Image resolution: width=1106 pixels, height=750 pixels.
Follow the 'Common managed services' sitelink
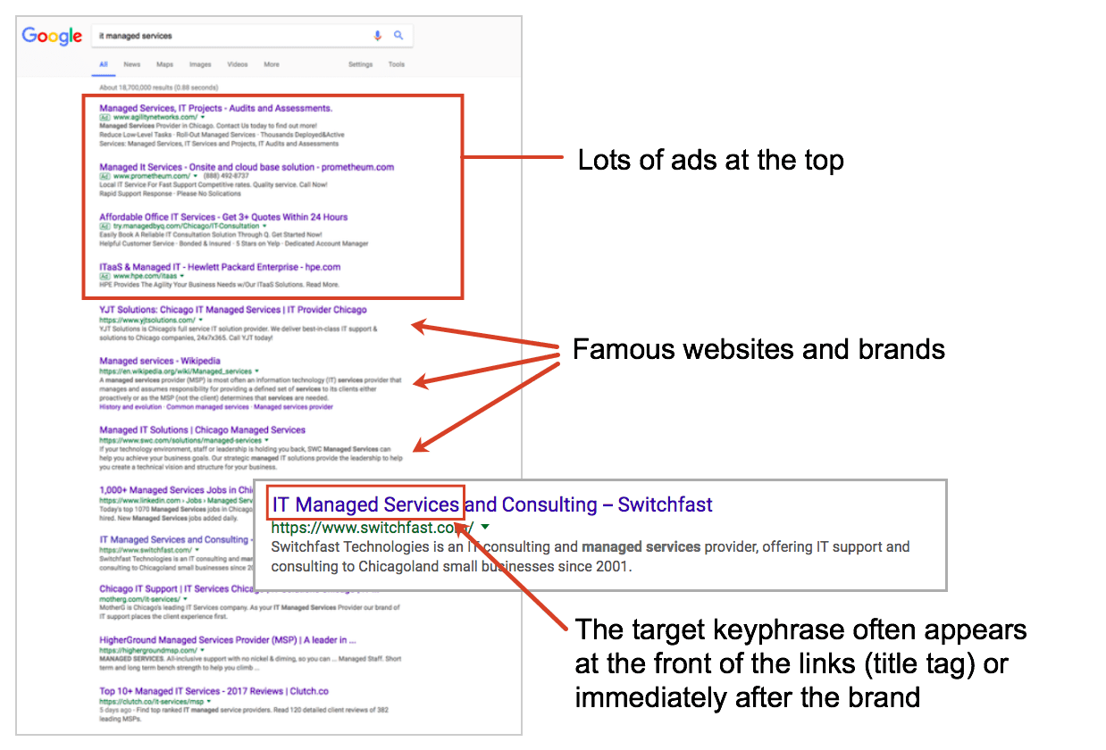pyautogui.click(x=208, y=407)
